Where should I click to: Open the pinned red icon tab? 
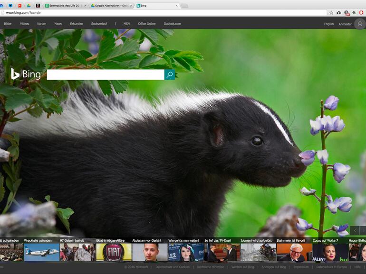[19, 5]
